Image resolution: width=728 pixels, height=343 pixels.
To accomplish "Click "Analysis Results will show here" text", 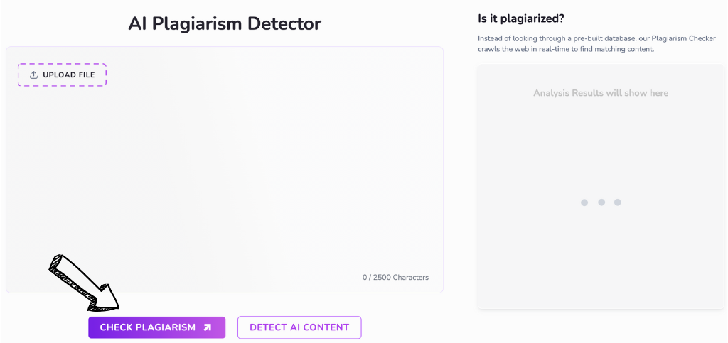I will [601, 93].
